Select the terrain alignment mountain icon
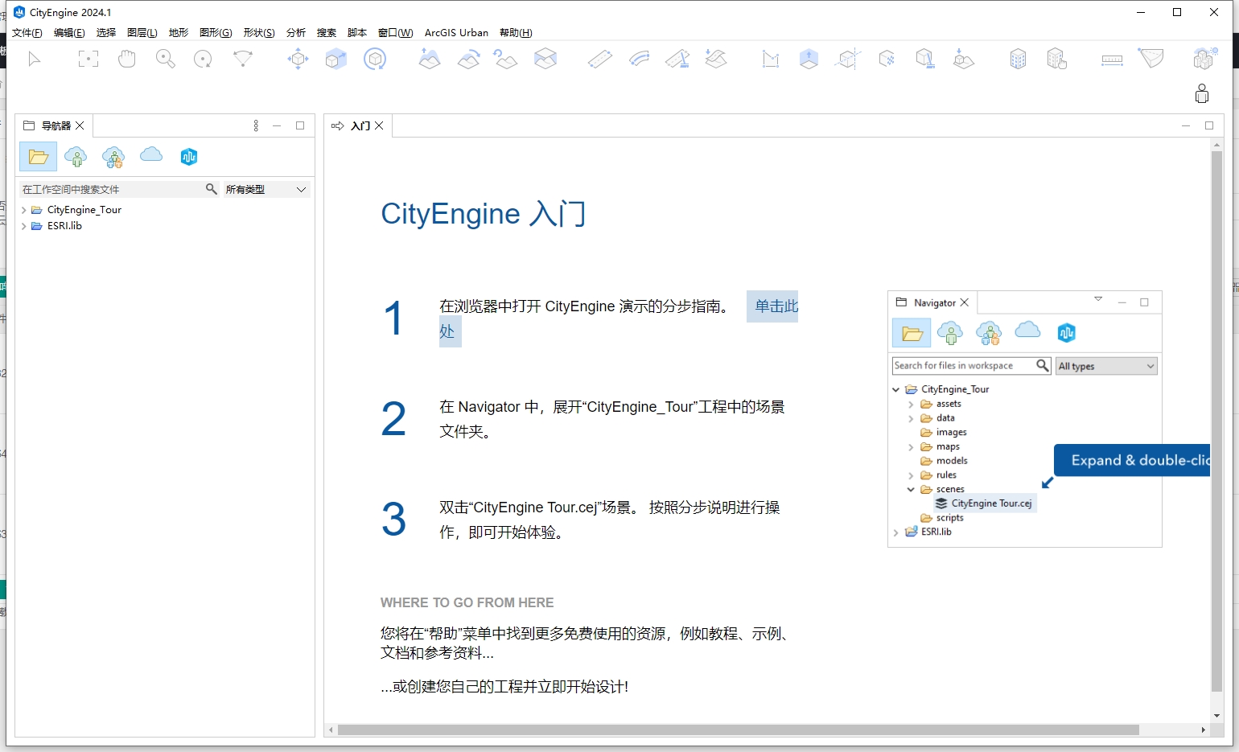 click(430, 59)
